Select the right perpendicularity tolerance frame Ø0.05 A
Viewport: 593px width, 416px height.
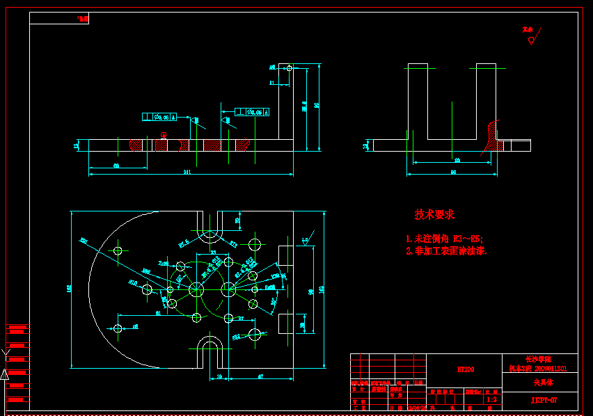click(252, 112)
